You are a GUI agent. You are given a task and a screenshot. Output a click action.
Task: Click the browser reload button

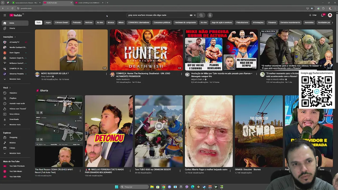(x=12, y=8)
